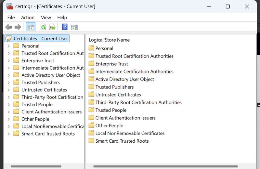Select Trusted Publishers in the left tree

pyautogui.click(x=40, y=83)
